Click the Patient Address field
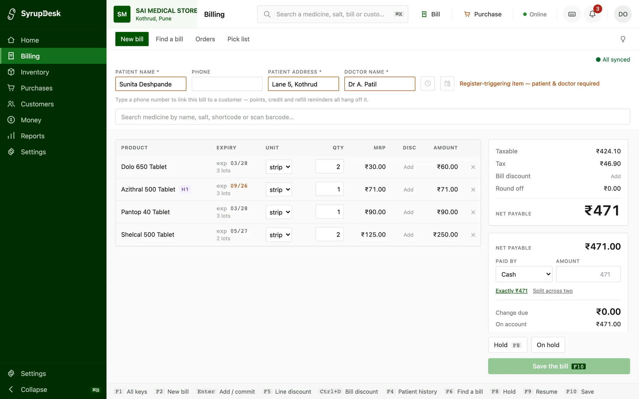This screenshot has height=399, width=639. (303, 84)
